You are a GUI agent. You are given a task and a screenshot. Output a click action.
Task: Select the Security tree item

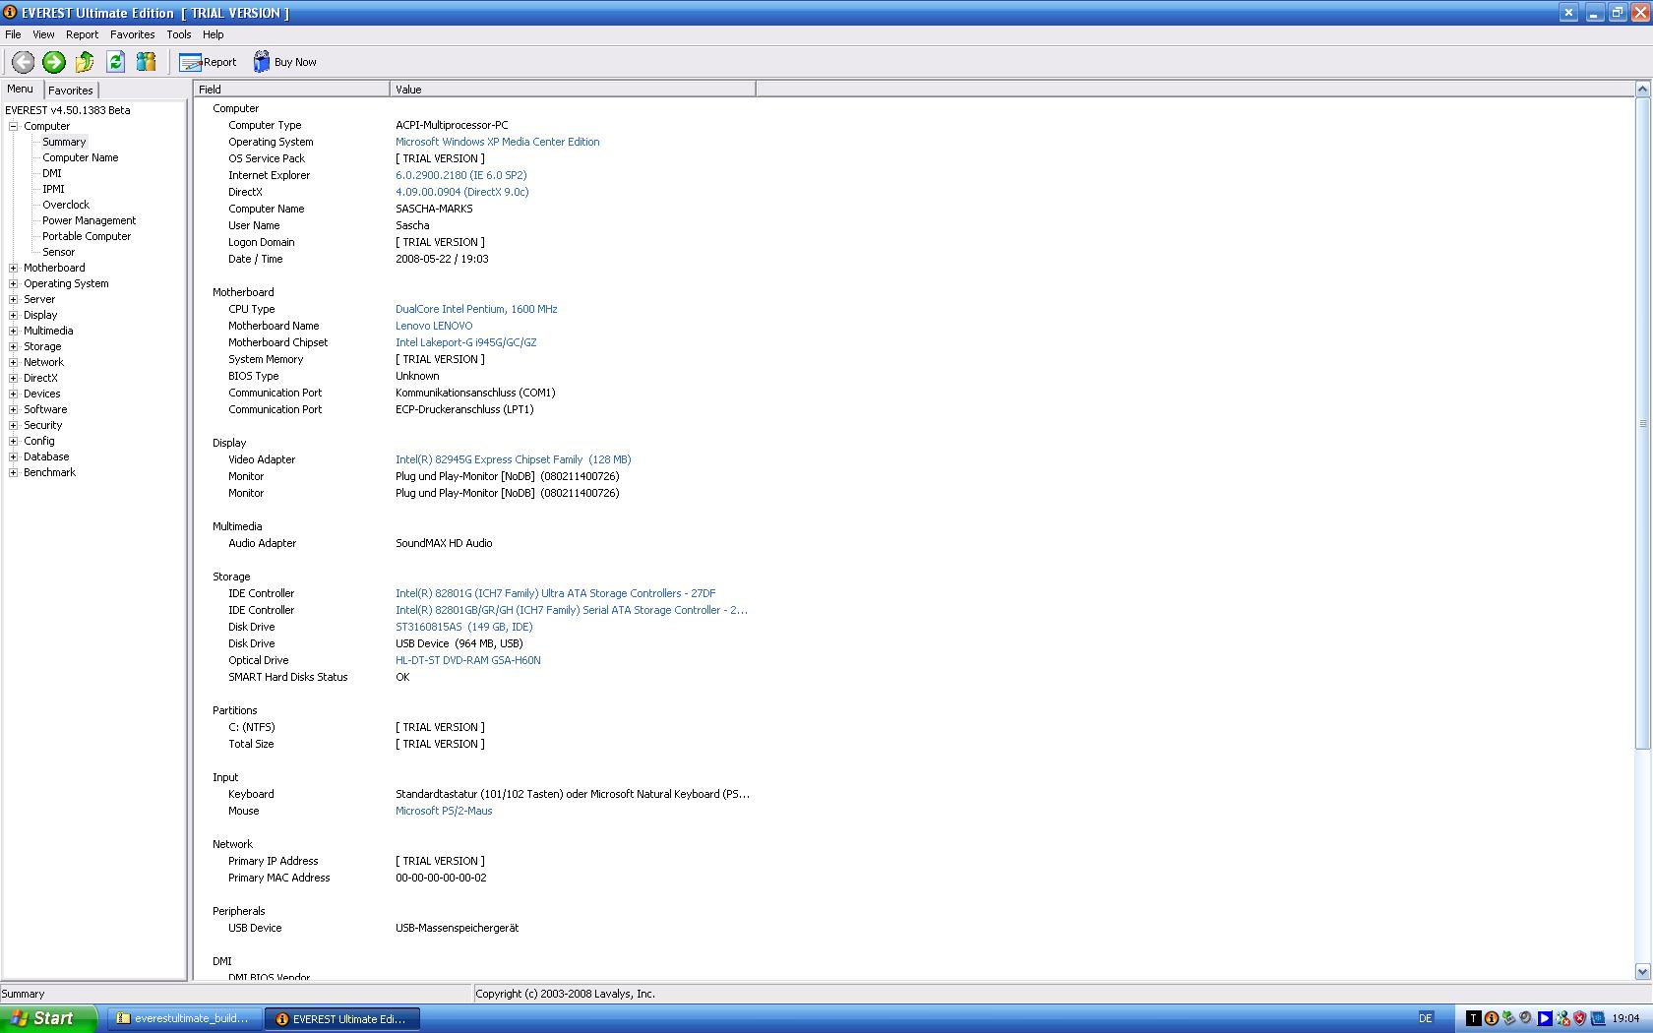[43, 425]
